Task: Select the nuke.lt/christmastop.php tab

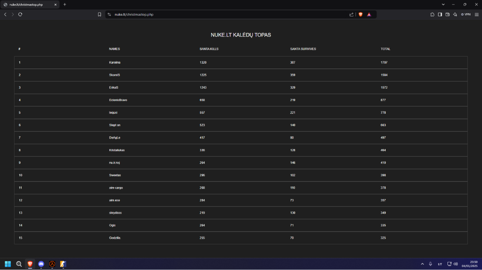Action: (x=29, y=4)
